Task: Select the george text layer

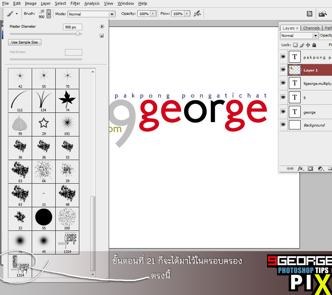Action: (x=310, y=112)
